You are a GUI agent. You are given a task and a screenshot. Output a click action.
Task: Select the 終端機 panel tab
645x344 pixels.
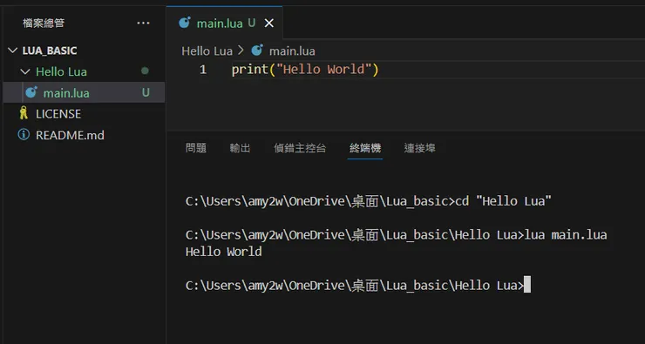(x=365, y=148)
